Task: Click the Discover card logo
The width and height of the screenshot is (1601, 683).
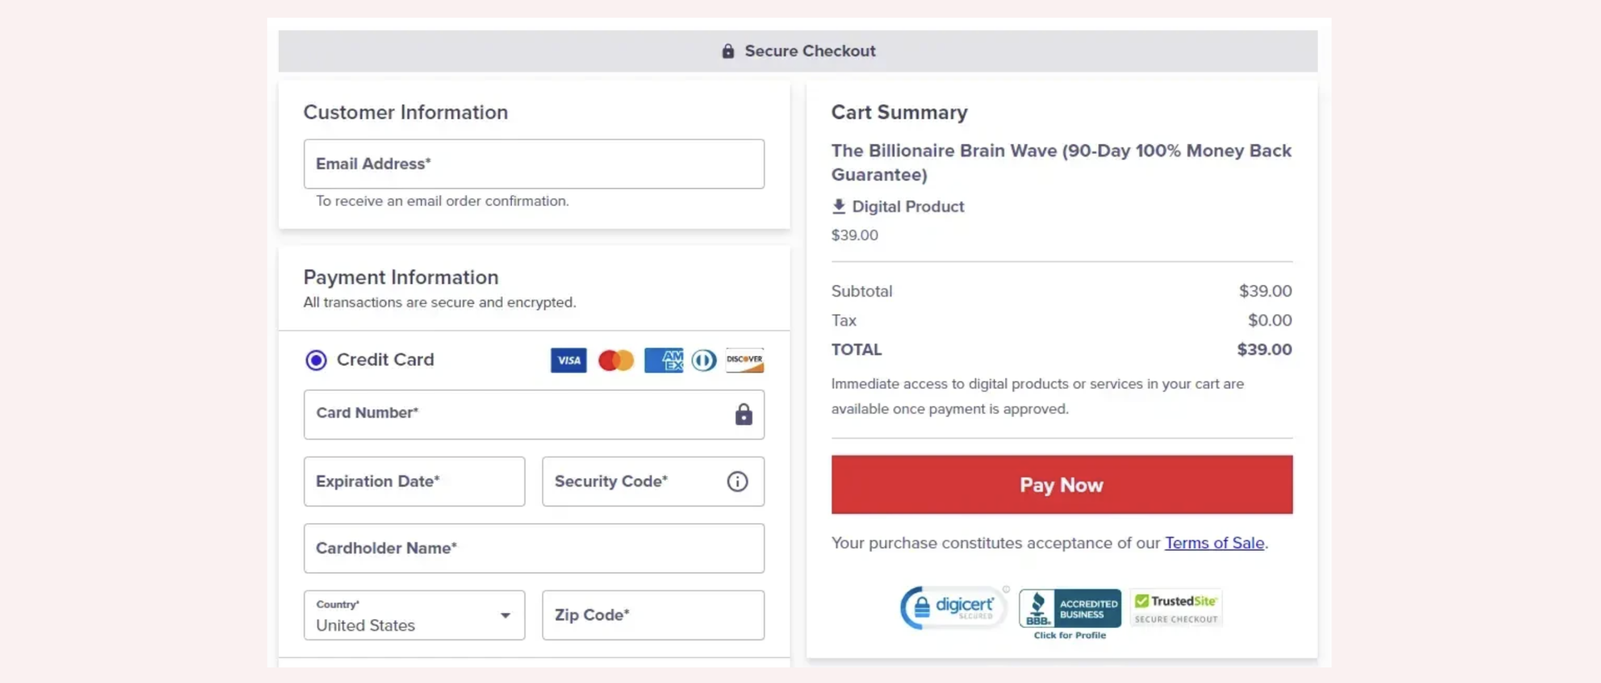Action: [744, 360]
